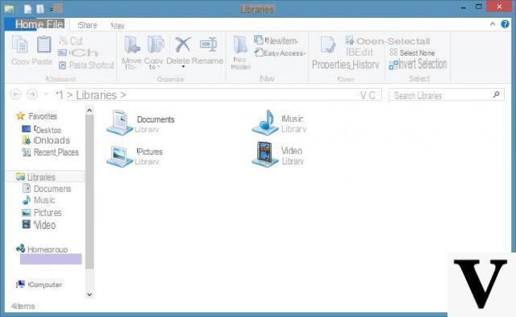Click the Rename icon
The width and height of the screenshot is (516, 317).
point(208,45)
